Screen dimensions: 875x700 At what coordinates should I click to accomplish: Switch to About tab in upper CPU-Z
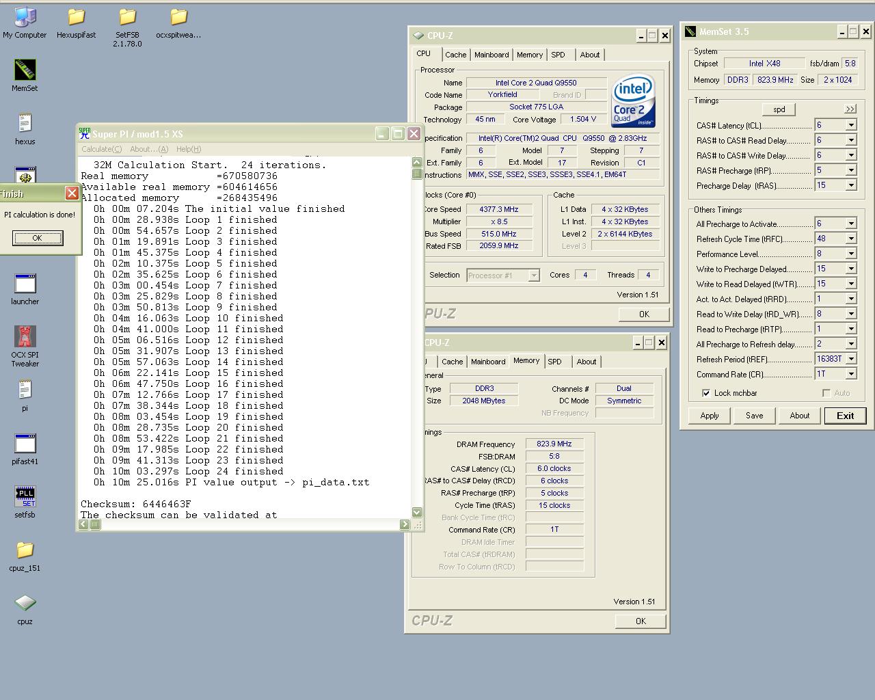(590, 55)
